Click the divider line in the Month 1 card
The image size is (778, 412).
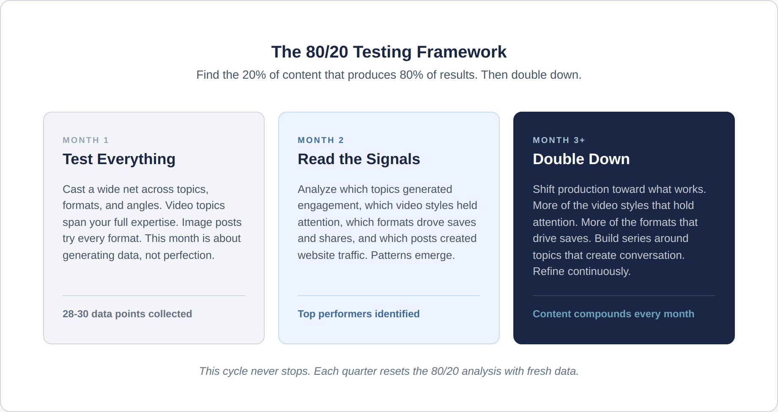coord(154,296)
